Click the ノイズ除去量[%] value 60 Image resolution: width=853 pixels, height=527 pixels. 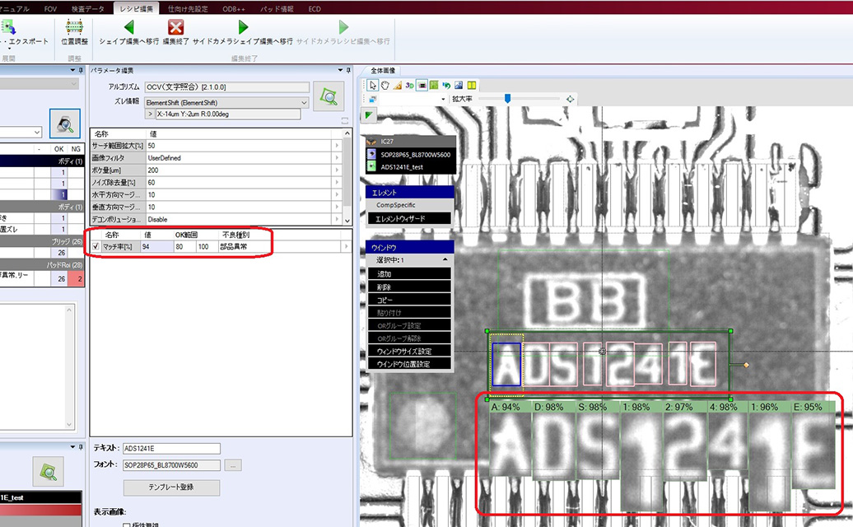(240, 182)
